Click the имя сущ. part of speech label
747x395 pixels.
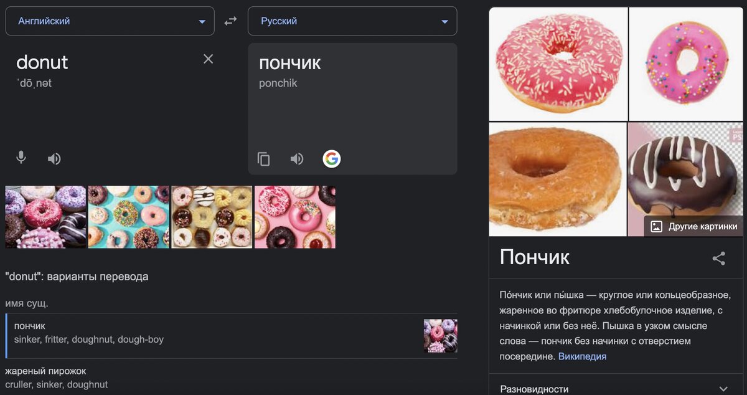tap(27, 303)
